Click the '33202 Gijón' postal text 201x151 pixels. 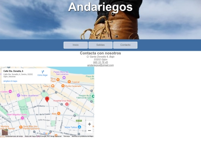point(100,59)
